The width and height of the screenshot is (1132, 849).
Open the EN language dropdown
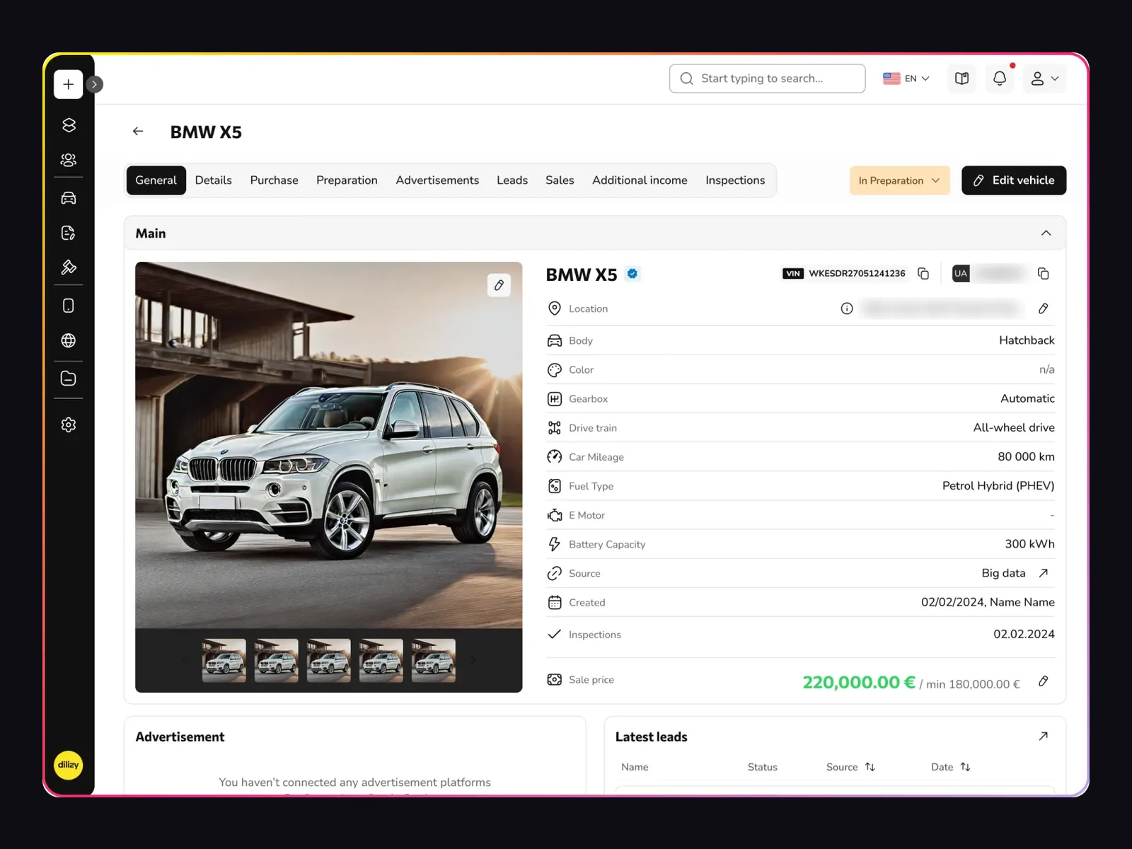tap(906, 79)
